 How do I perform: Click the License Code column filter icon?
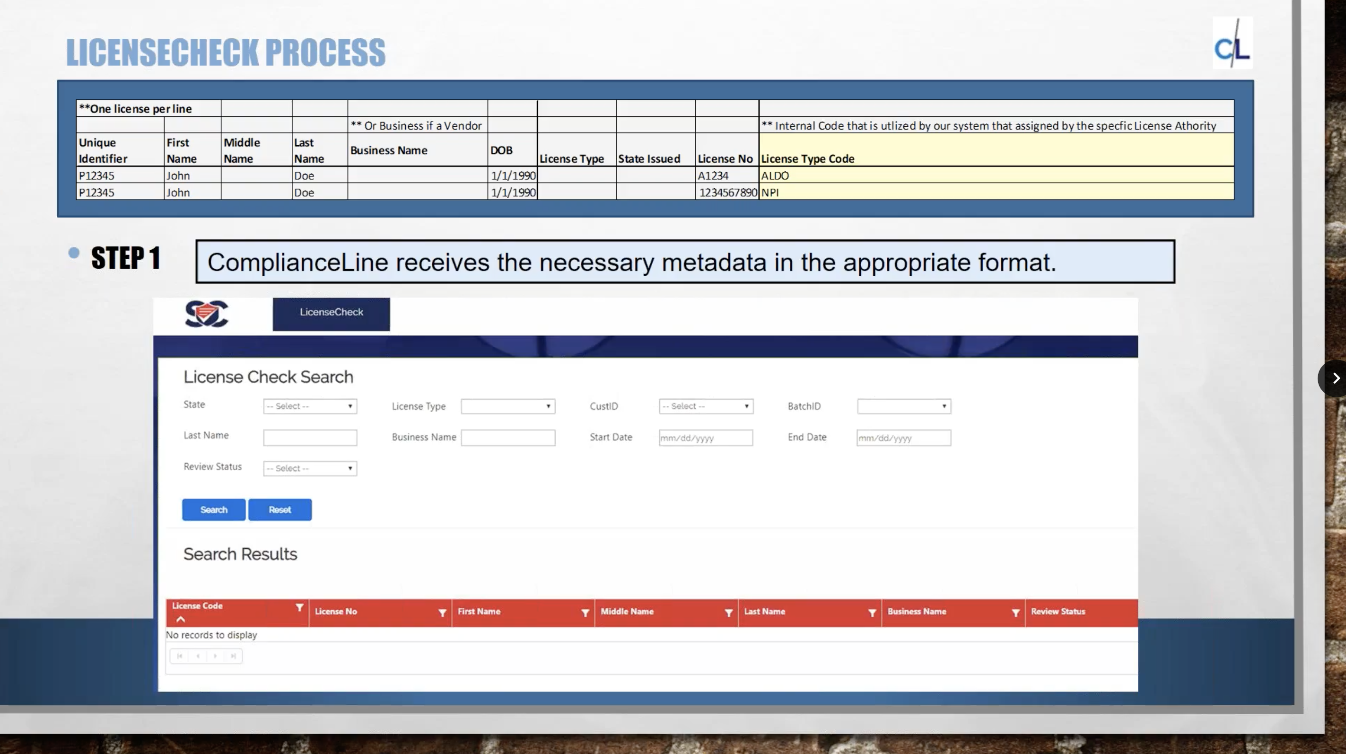pyautogui.click(x=299, y=607)
